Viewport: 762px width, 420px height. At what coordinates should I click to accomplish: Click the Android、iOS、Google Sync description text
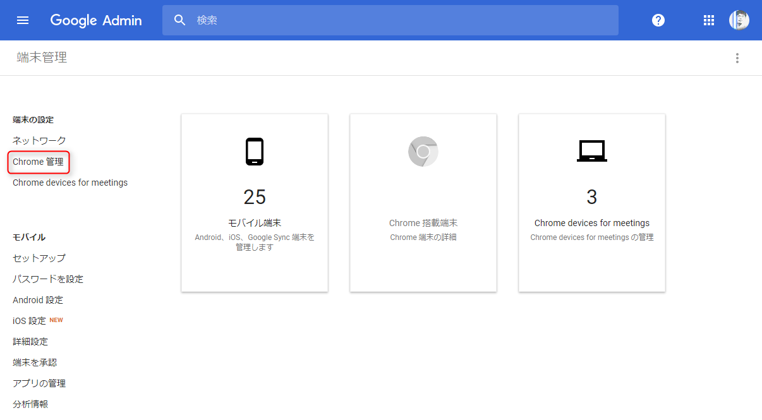tap(255, 242)
